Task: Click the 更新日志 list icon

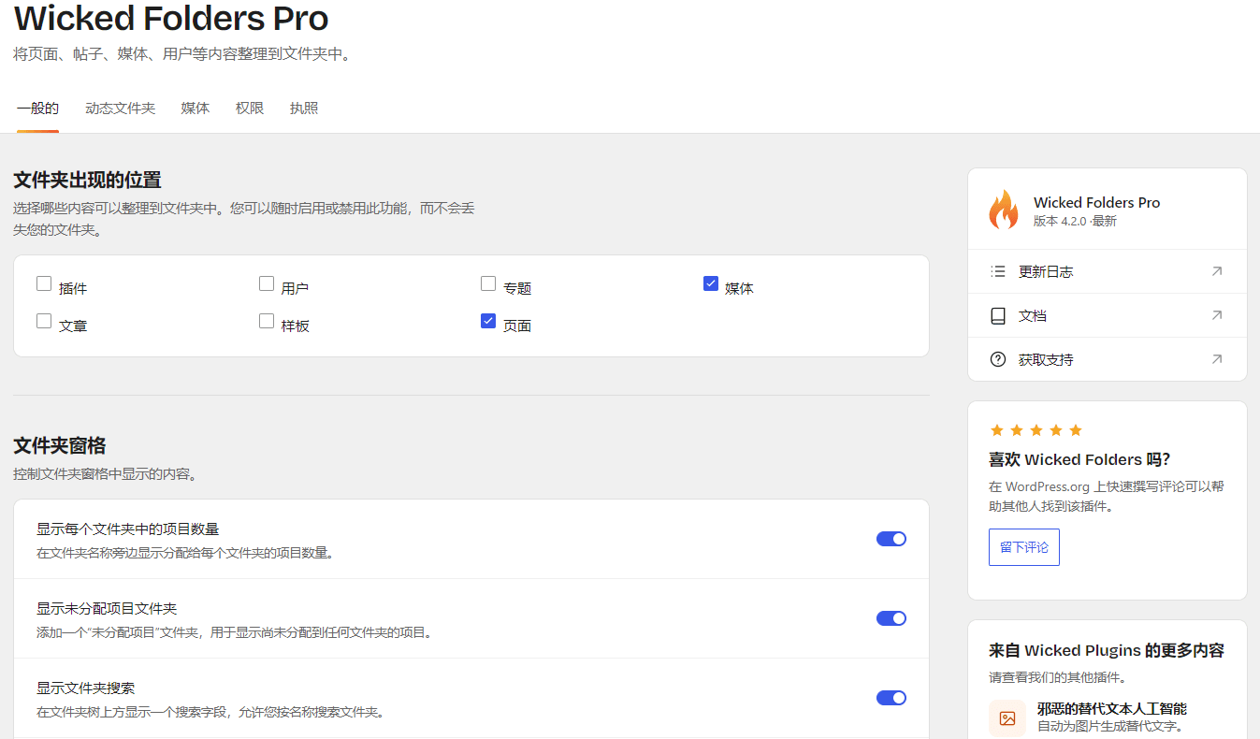Action: [998, 271]
